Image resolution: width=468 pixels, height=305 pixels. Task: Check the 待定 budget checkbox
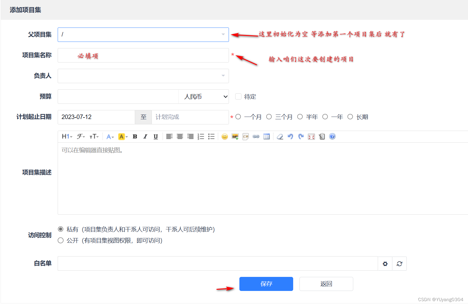tap(238, 96)
